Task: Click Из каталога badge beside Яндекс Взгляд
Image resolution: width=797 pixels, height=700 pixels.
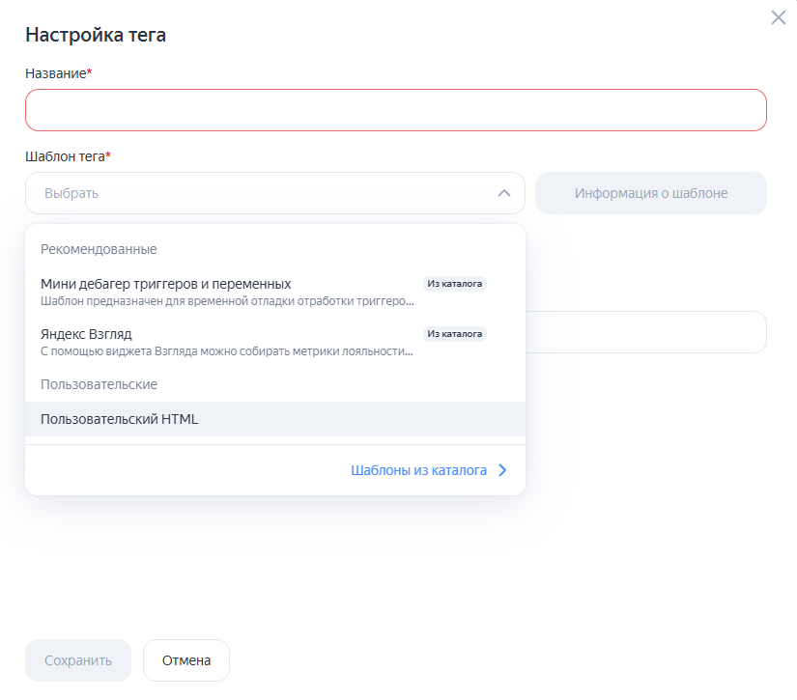Action: pos(454,334)
